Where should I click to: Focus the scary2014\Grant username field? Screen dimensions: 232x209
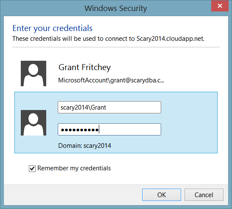tap(109, 107)
